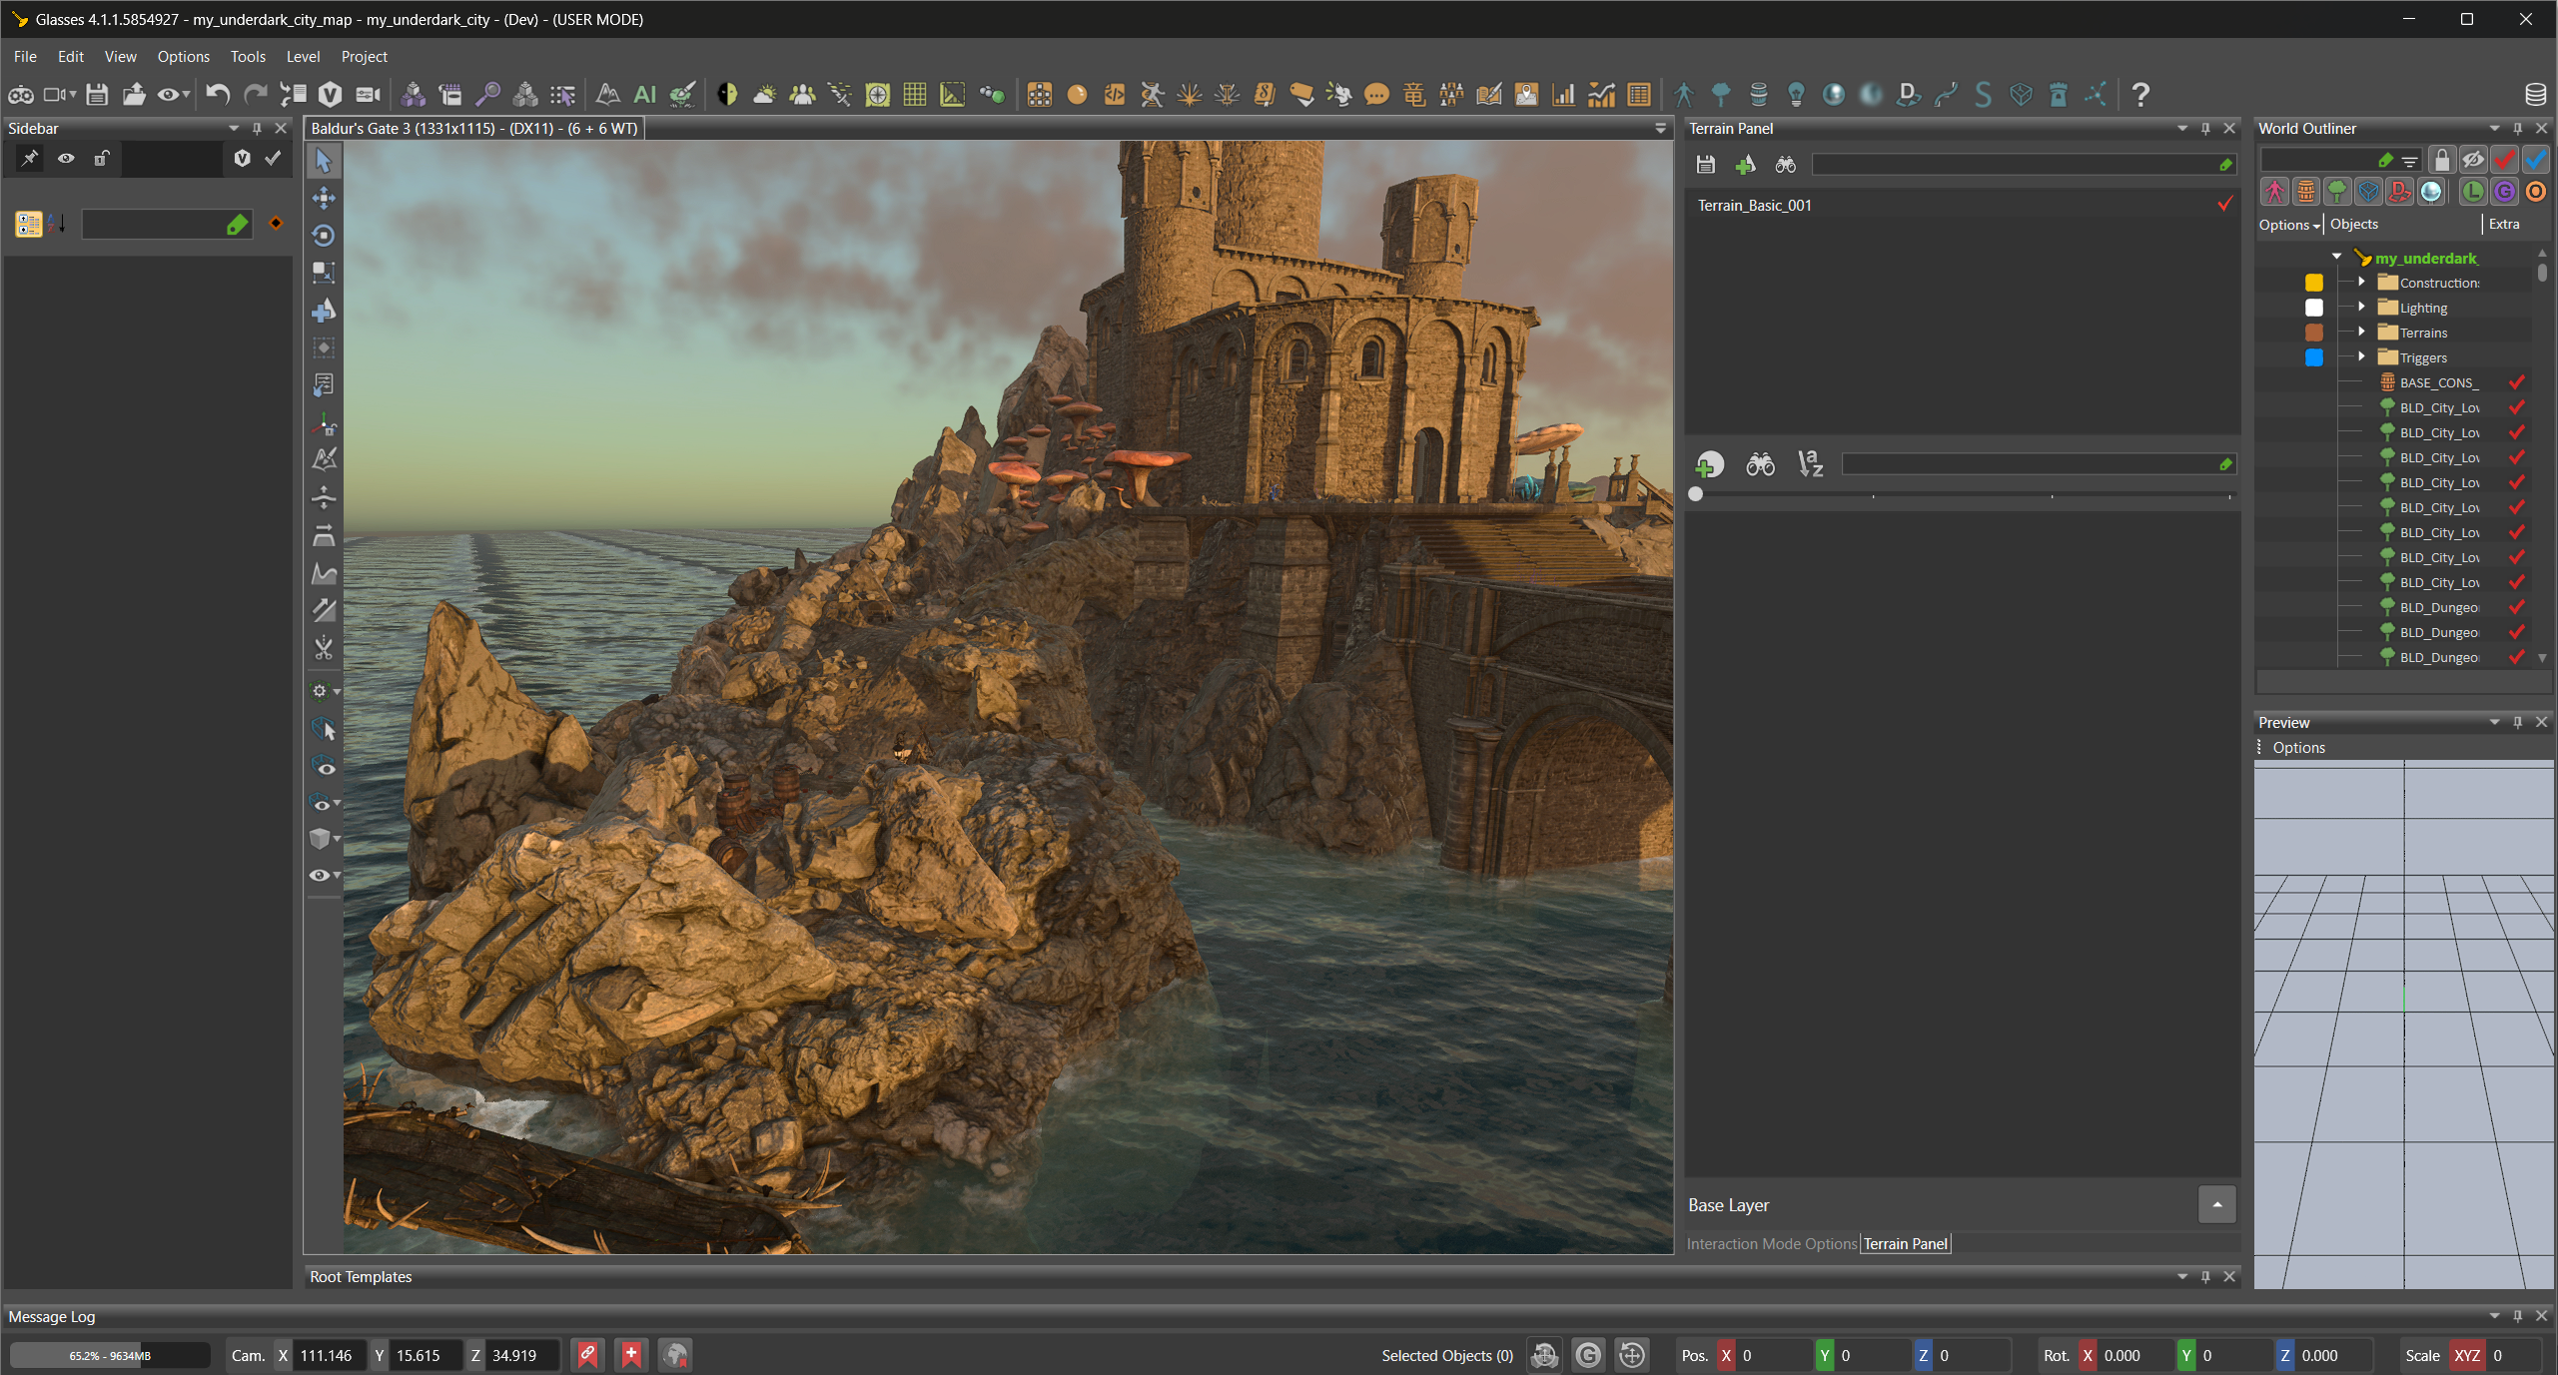The height and width of the screenshot is (1375, 2558).
Task: Toggle the green tree scenery filter in Outliner
Action: click(x=2337, y=192)
